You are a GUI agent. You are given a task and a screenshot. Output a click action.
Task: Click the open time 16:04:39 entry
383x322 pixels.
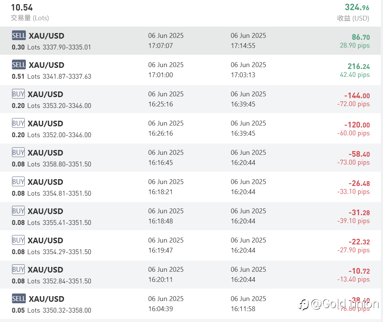click(161, 309)
